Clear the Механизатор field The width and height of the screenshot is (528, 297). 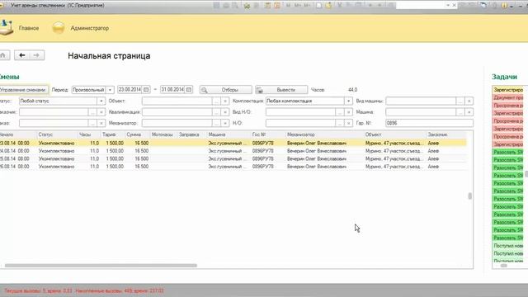(x=225, y=123)
